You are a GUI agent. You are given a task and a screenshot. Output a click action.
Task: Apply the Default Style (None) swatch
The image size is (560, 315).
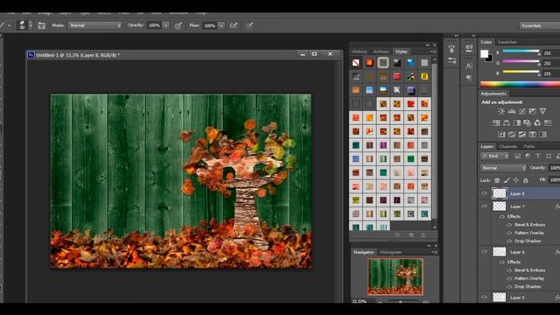pos(356,63)
